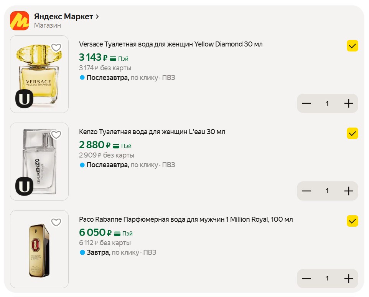This screenshot has height=297, width=369.
Task: Decrease Paco Rabanne quantity with minus button
Action: [x=306, y=278]
